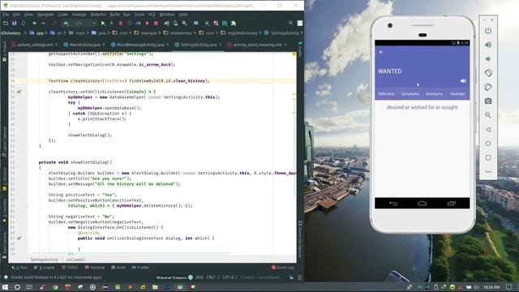Open the Refactor menu
This screenshot has height=292, width=519.
[x=98, y=15]
